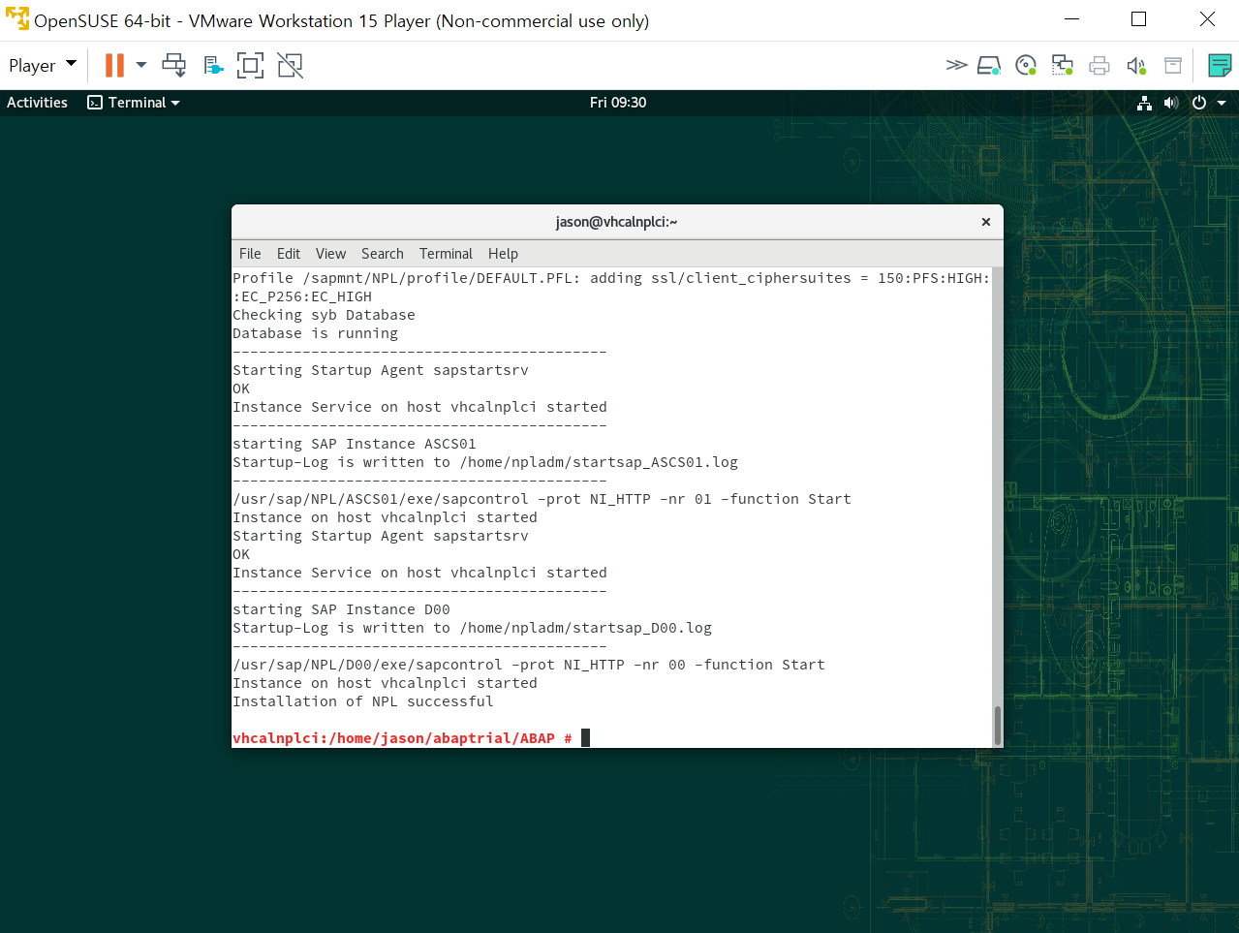Click the wired network status icon
Viewport: 1239px width, 933px height.
tap(1144, 103)
